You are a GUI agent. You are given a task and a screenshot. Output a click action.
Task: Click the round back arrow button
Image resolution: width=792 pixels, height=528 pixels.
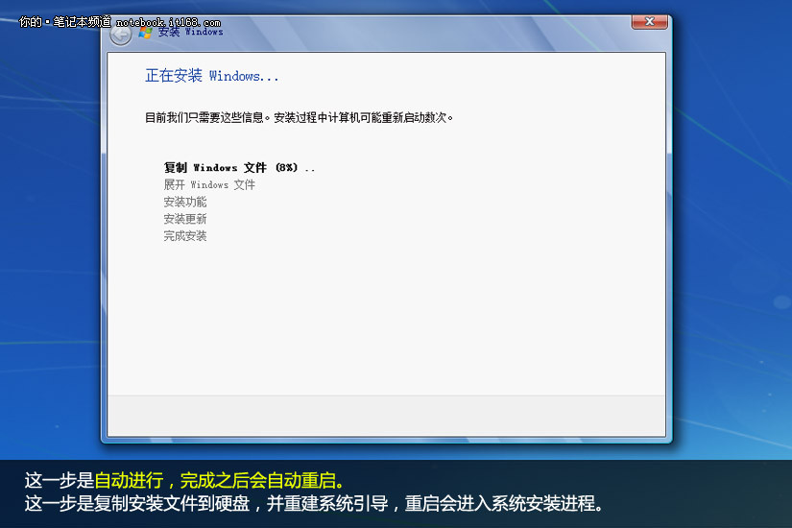120,35
